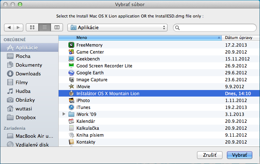This screenshot has height=164, width=260.
Task: Click the Image Capture camera icon
Action: coord(71,80)
